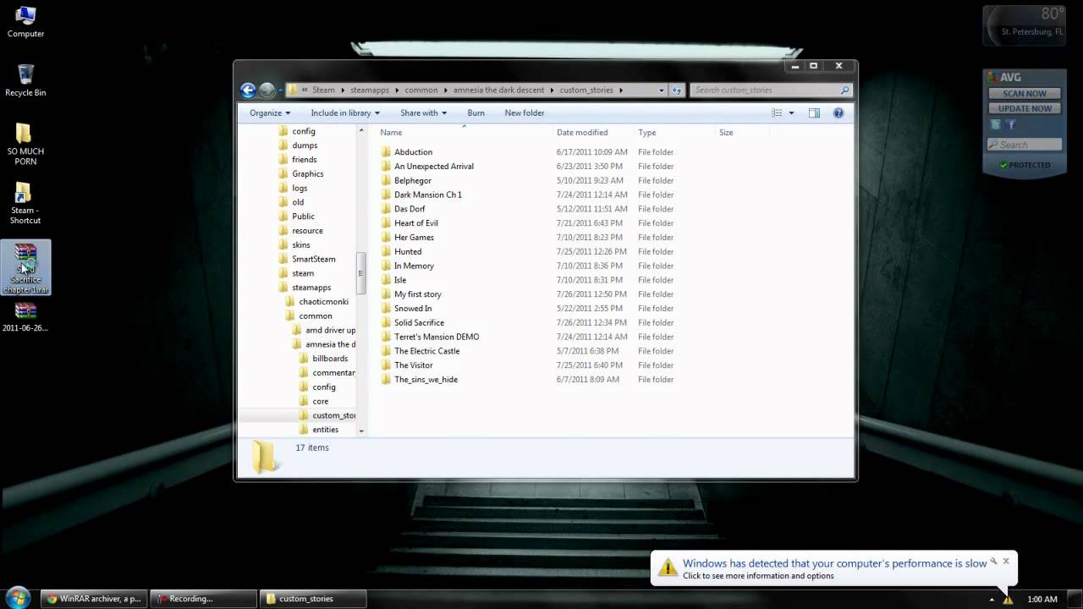Click the AVG Facebook icon
The width and height of the screenshot is (1083, 609).
pos(1010,125)
